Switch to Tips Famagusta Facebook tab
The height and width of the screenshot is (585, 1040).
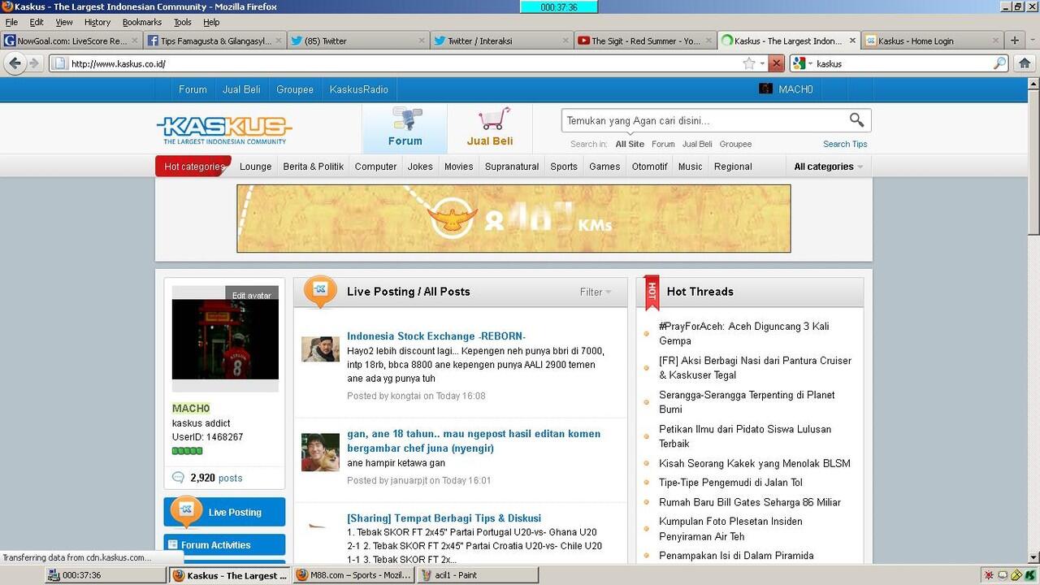click(x=215, y=41)
